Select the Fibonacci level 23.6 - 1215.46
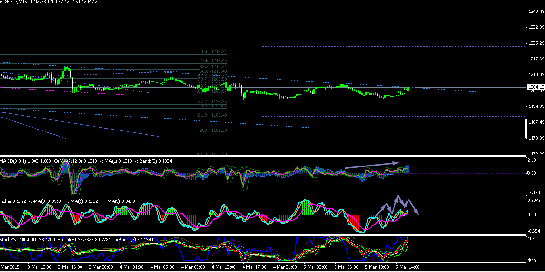This screenshot has width=545, height=272. coord(213,61)
